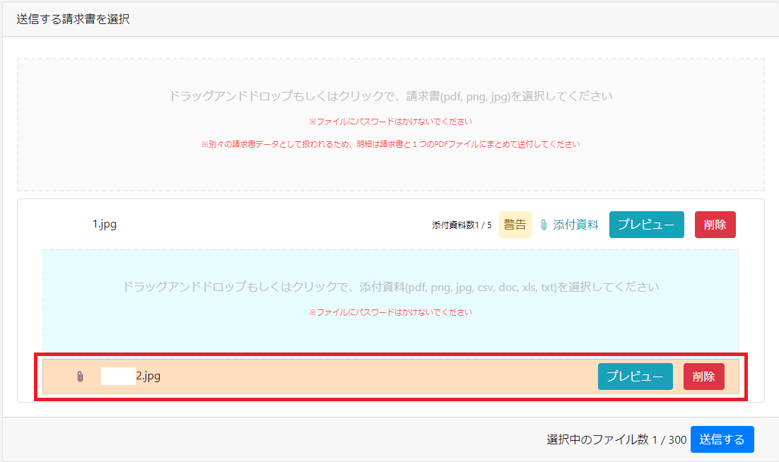Viewport: 779px width, 462px height.
Task: Click the paperclip icon in the 2.jpg row
Action: (80, 377)
